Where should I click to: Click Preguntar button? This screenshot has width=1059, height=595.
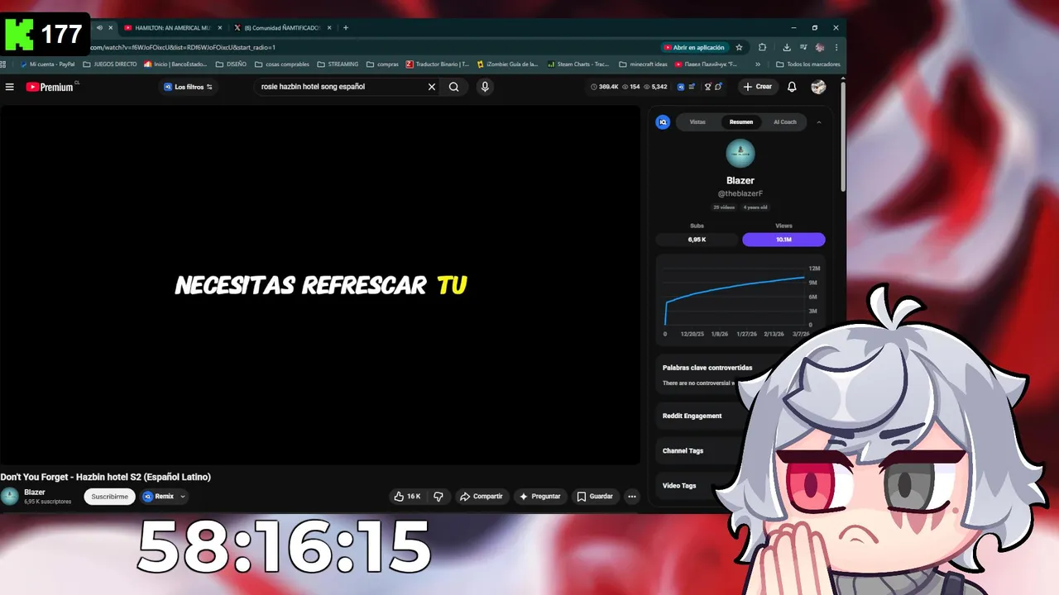pos(539,497)
